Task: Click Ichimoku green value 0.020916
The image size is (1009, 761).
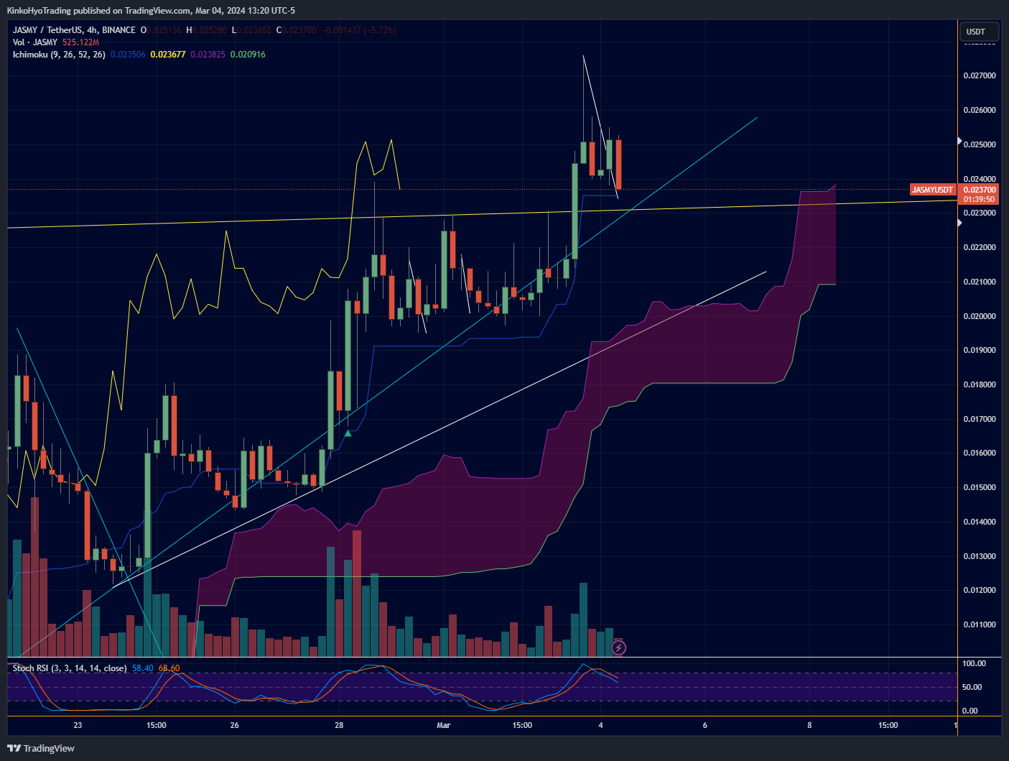Action: [x=248, y=55]
